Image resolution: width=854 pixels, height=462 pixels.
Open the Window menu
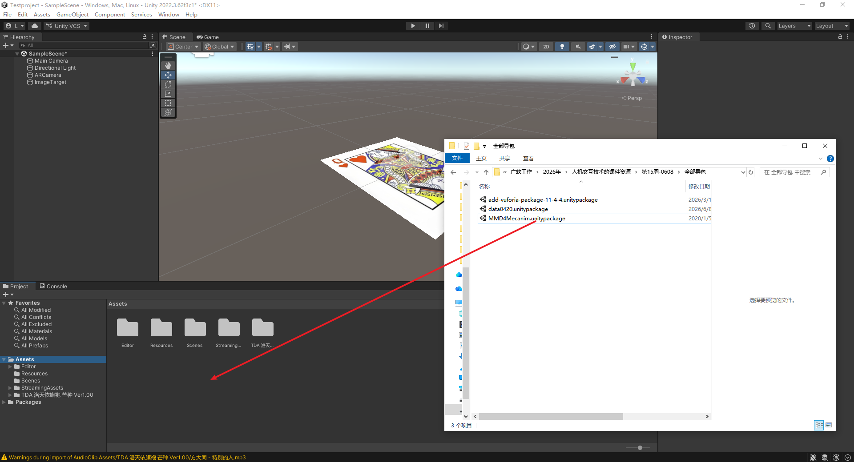[x=169, y=15]
